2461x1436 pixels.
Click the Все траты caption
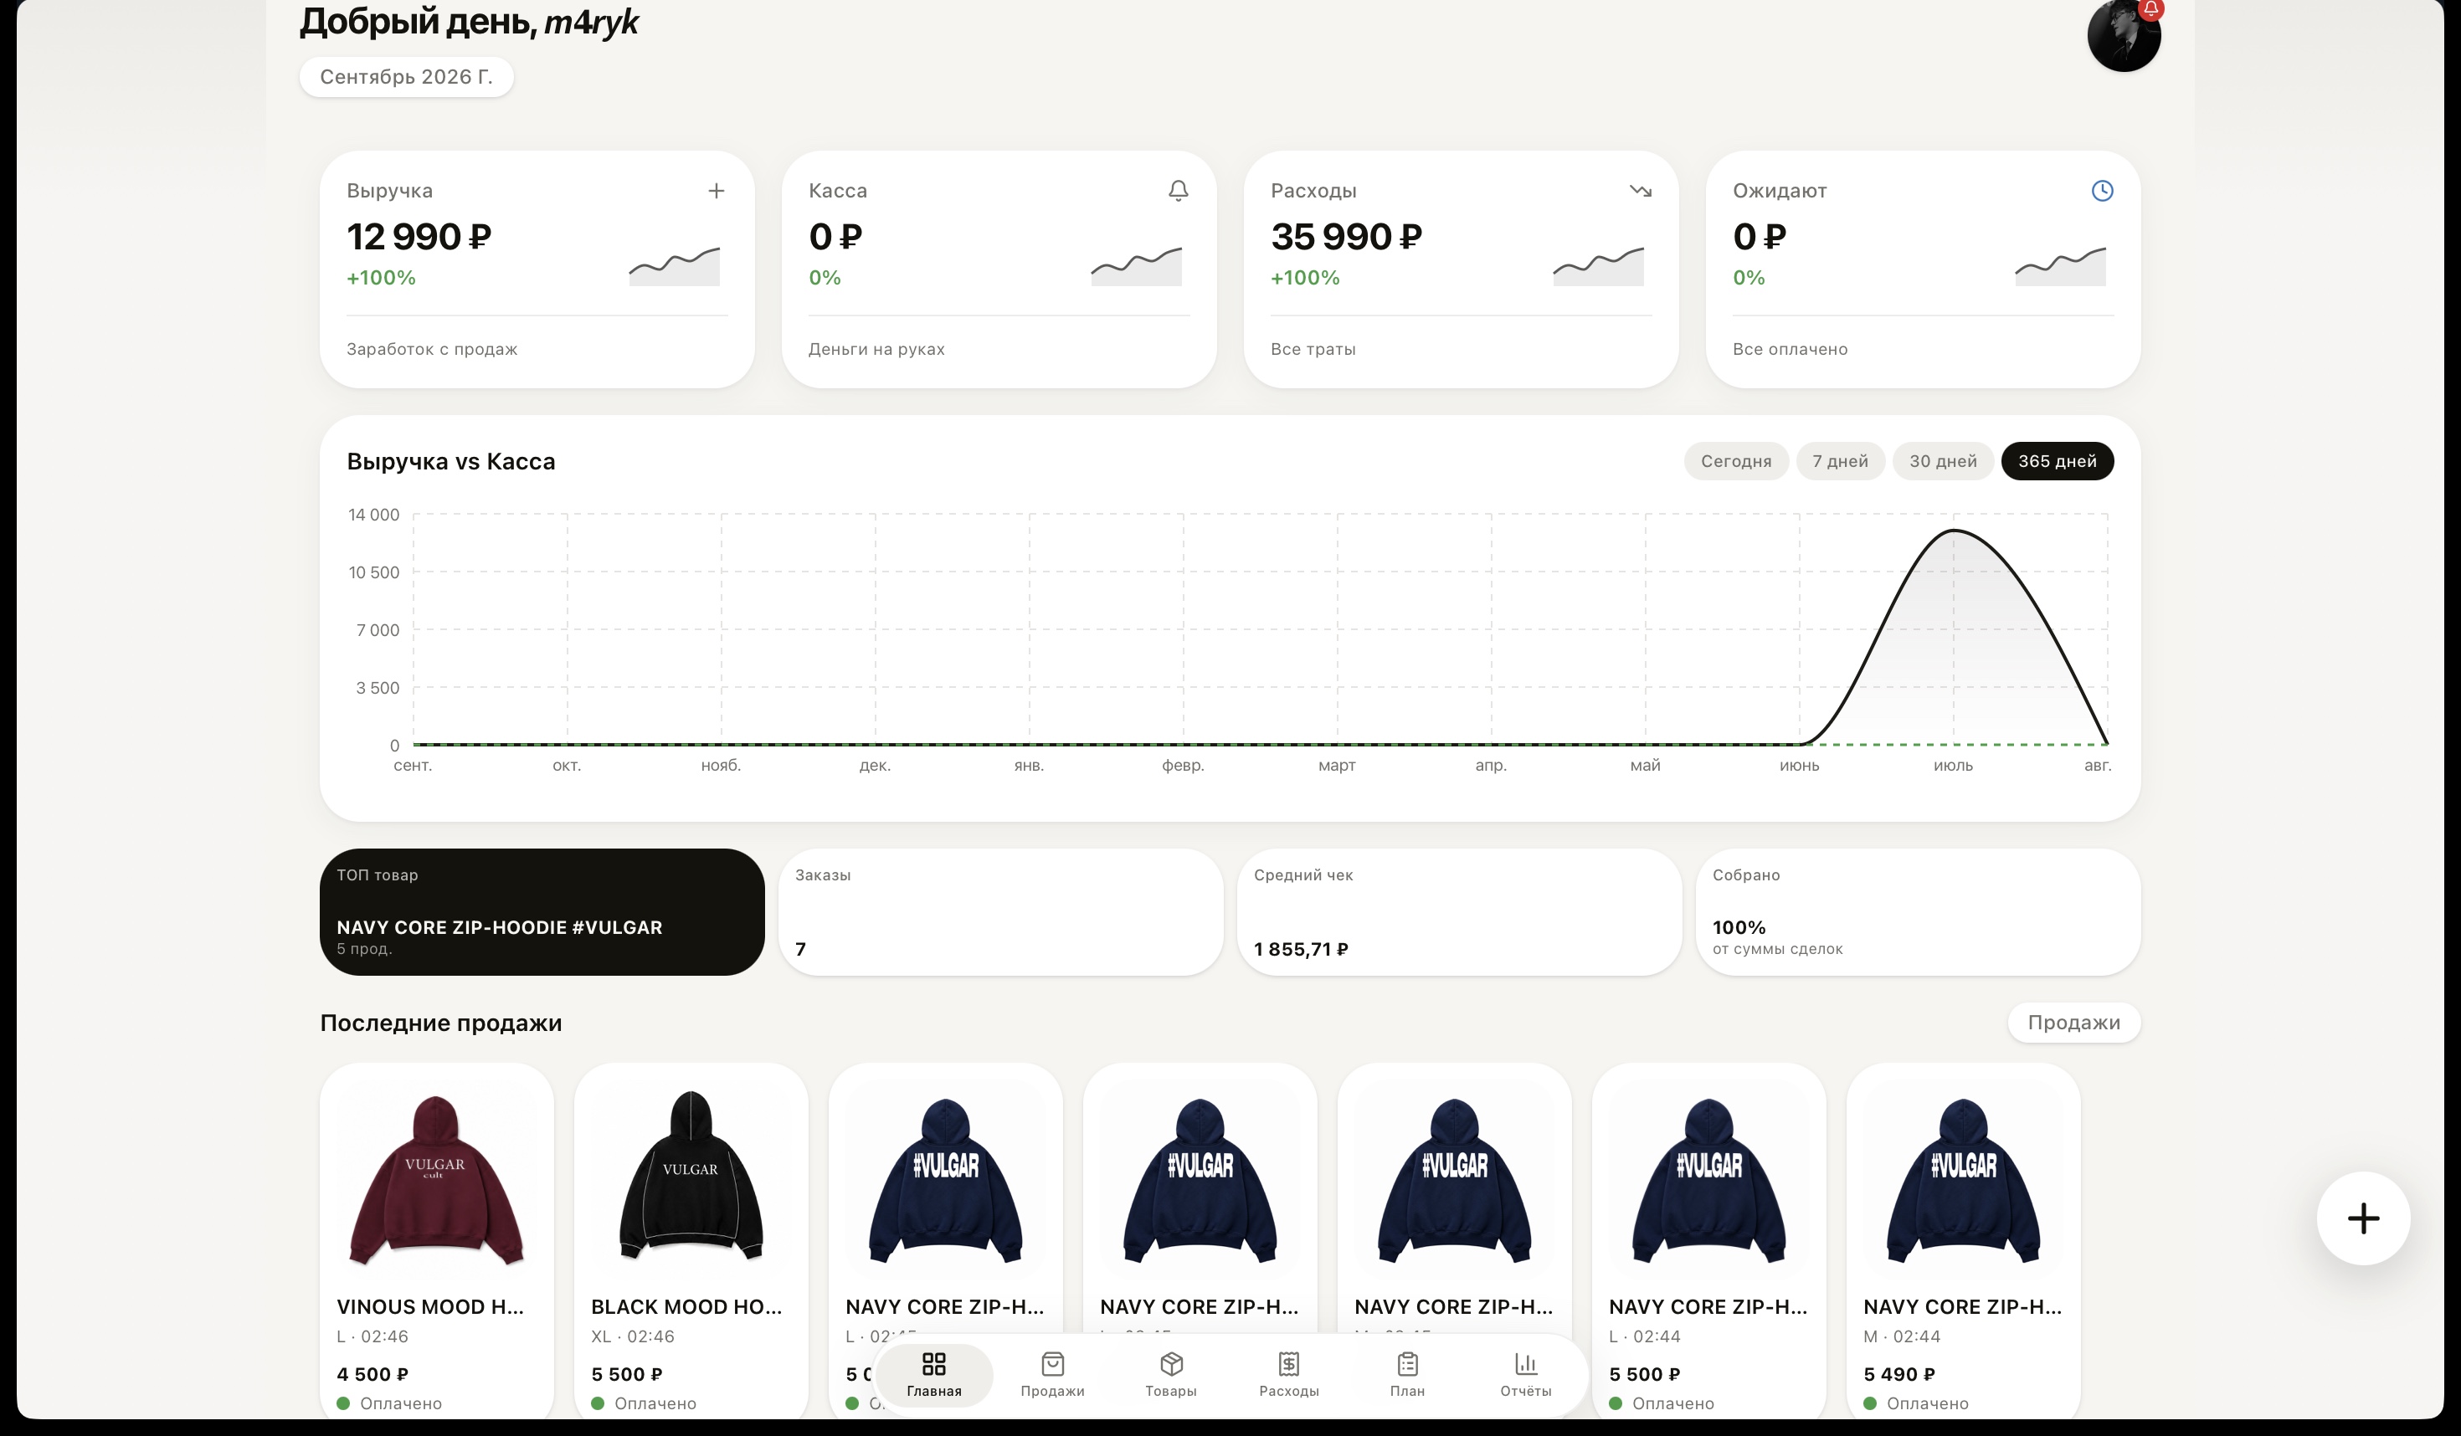tap(1313, 350)
